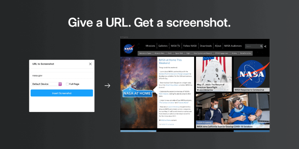Open the Downloads menu
This screenshot has width=299, height=149.
click(x=206, y=46)
